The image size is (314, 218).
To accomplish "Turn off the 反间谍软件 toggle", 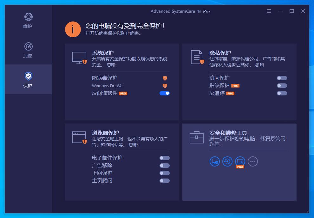I will (x=165, y=93).
